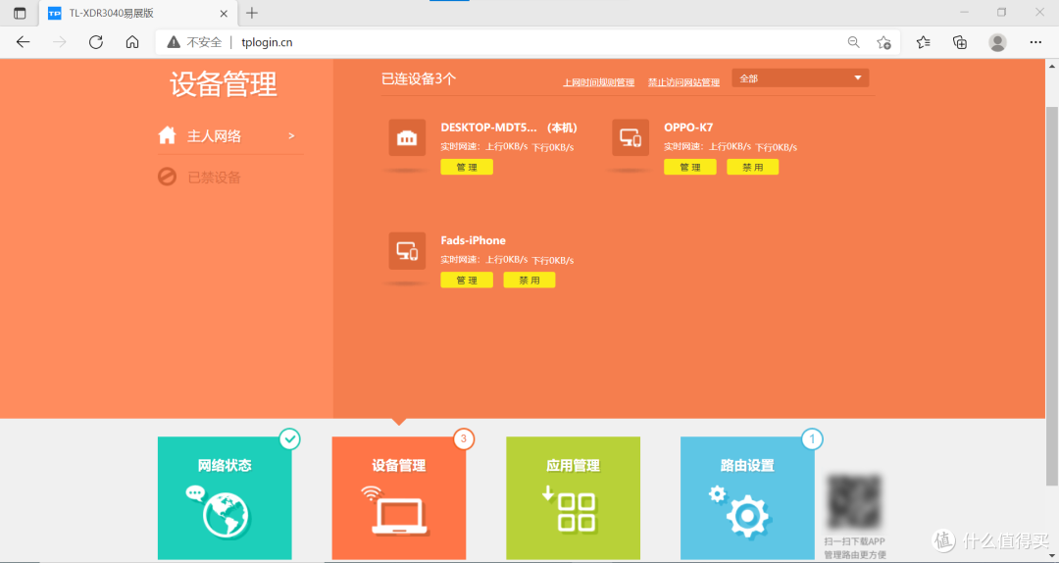
Task: Click the DESKTOP-MDT5... device name
Action: (x=489, y=128)
